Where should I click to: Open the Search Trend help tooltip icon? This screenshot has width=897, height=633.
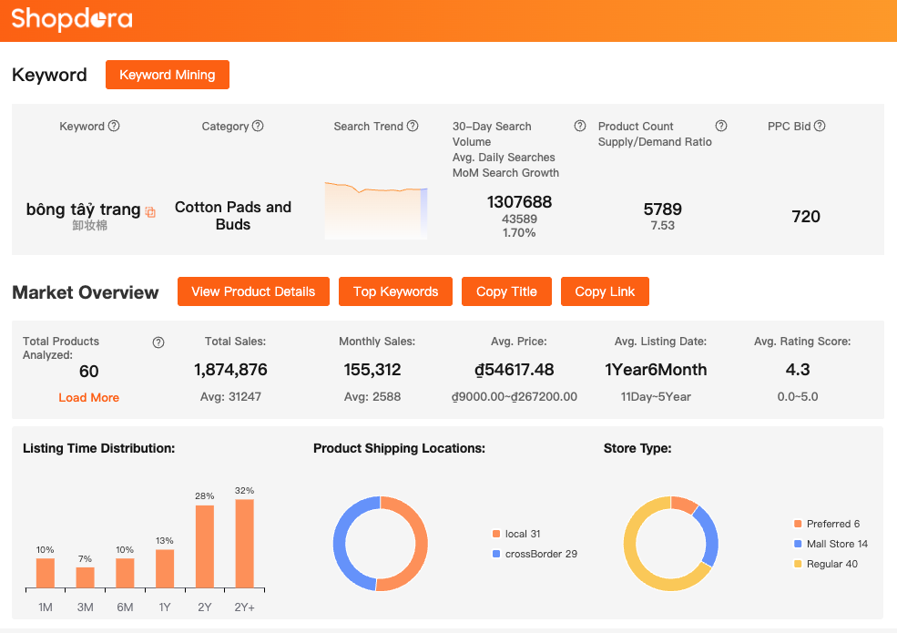click(x=413, y=127)
